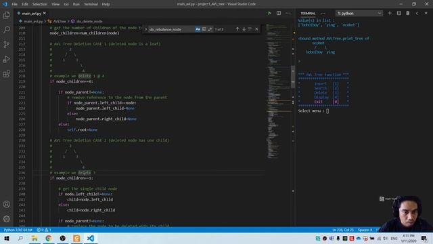Click the editor vertical scrollbar
This screenshot has height=244, width=433.
[x=293, y=77]
